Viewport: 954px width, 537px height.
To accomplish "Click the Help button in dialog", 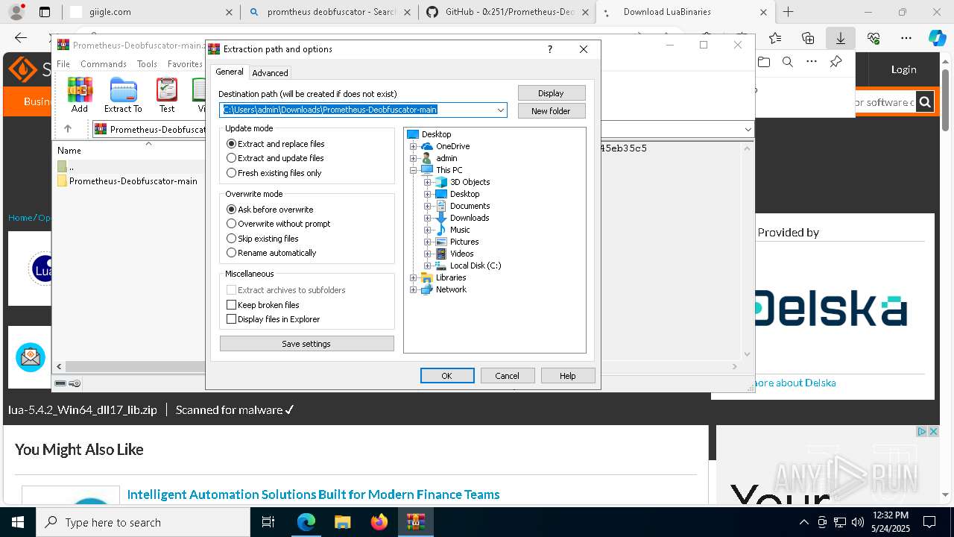I will pyautogui.click(x=568, y=376).
